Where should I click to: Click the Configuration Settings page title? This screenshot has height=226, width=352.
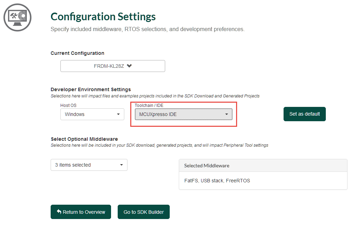click(x=103, y=16)
